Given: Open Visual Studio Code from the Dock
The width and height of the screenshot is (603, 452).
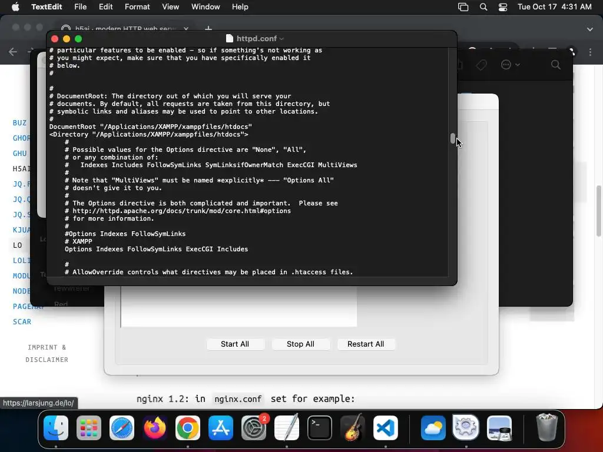Looking at the screenshot, I should pyautogui.click(x=385, y=428).
